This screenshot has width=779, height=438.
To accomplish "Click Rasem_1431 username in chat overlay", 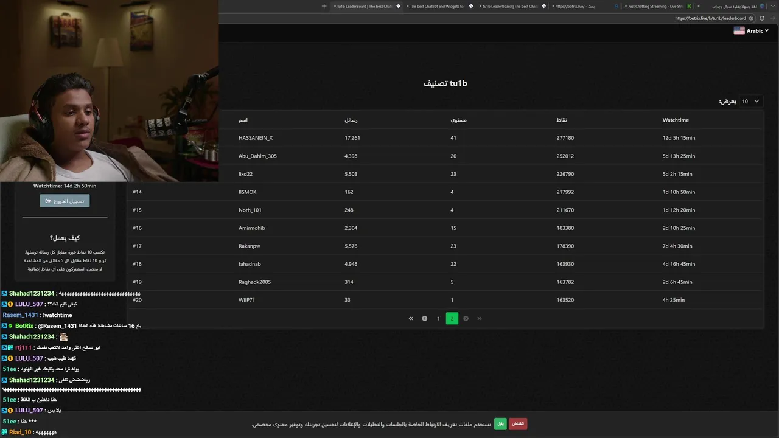I will point(21,315).
